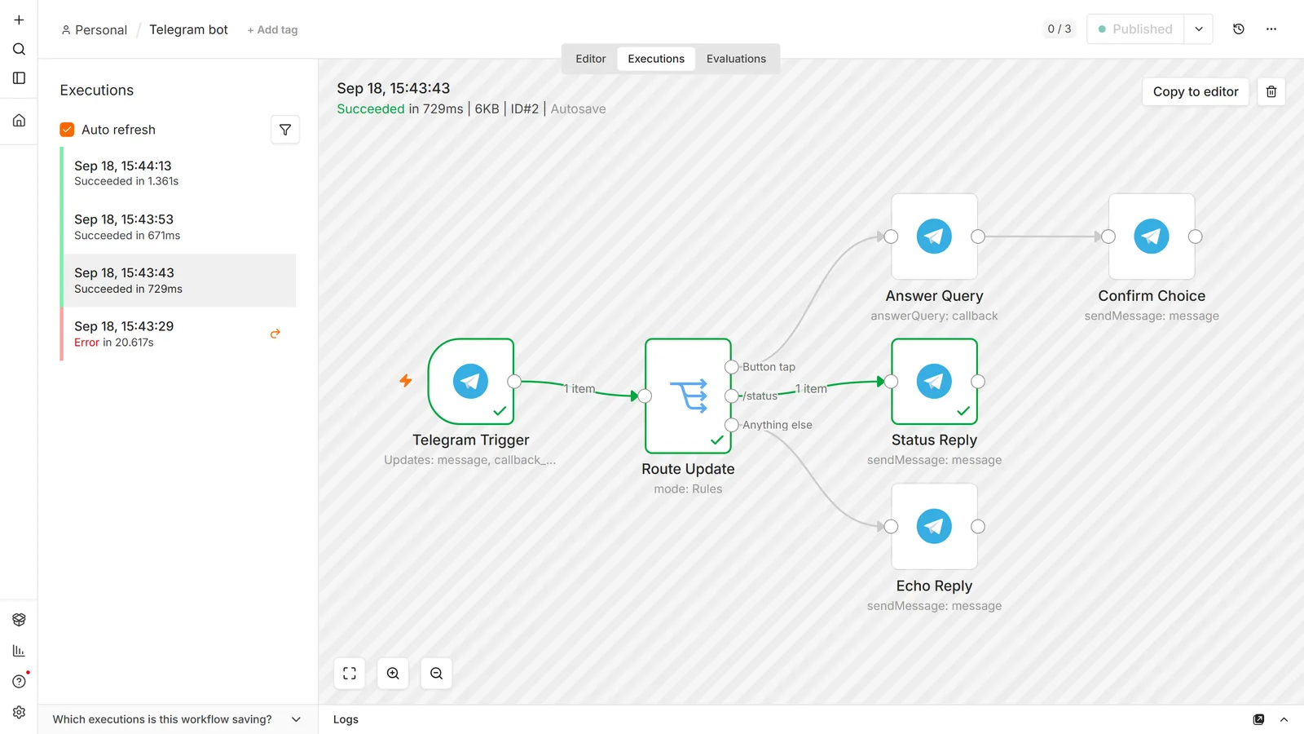Screen dimensions: 1304x734
Task: Select the Echo Reply node
Action: pyautogui.click(x=934, y=526)
